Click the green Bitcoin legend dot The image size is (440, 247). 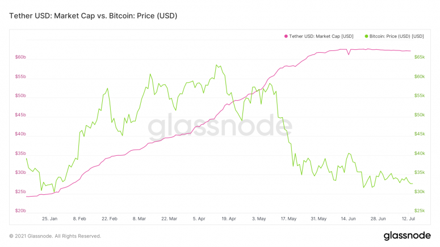pyautogui.click(x=366, y=36)
